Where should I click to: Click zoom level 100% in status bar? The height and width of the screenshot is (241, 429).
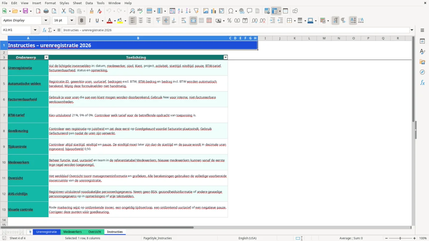(423, 238)
